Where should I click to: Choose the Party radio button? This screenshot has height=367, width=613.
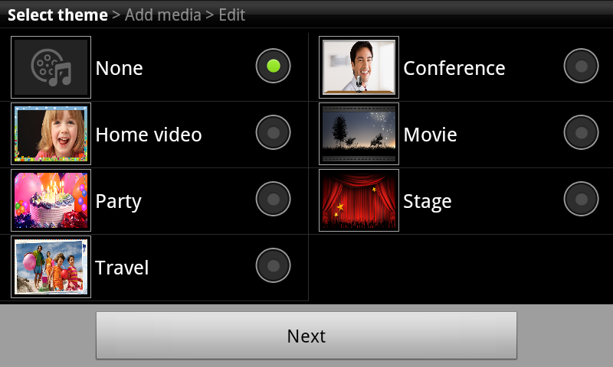[x=274, y=199]
